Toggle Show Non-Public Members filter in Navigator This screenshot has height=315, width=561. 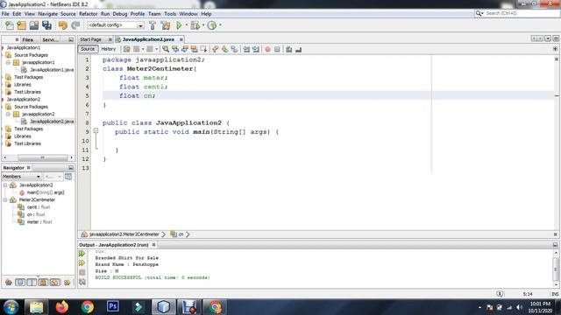43,283
